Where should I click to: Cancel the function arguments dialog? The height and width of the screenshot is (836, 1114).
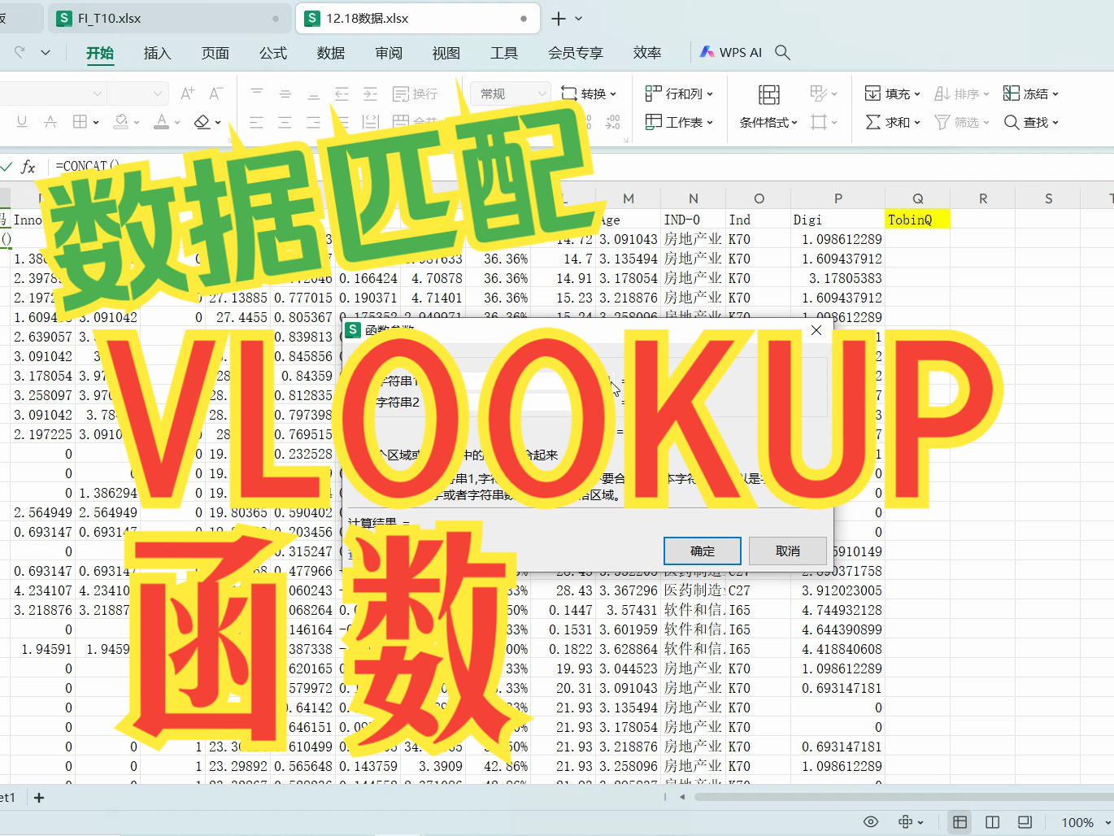click(x=786, y=551)
